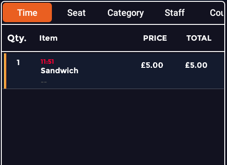Click the orange status bar on Sandwich row
This screenshot has height=165, width=227.
coord(5,71)
